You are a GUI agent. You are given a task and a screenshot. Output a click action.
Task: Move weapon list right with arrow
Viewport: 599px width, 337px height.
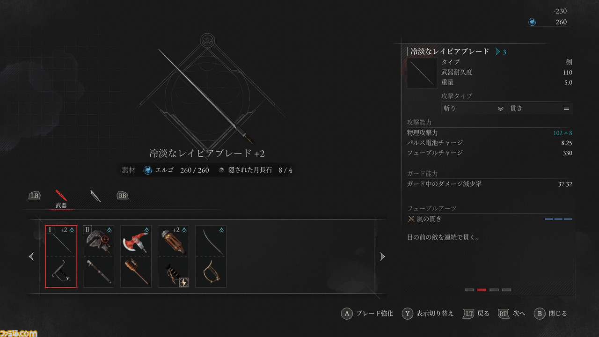pos(382,256)
